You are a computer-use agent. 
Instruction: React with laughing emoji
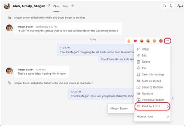coord(142,41)
